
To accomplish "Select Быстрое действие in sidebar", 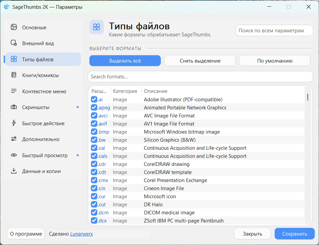I will 43,123.
